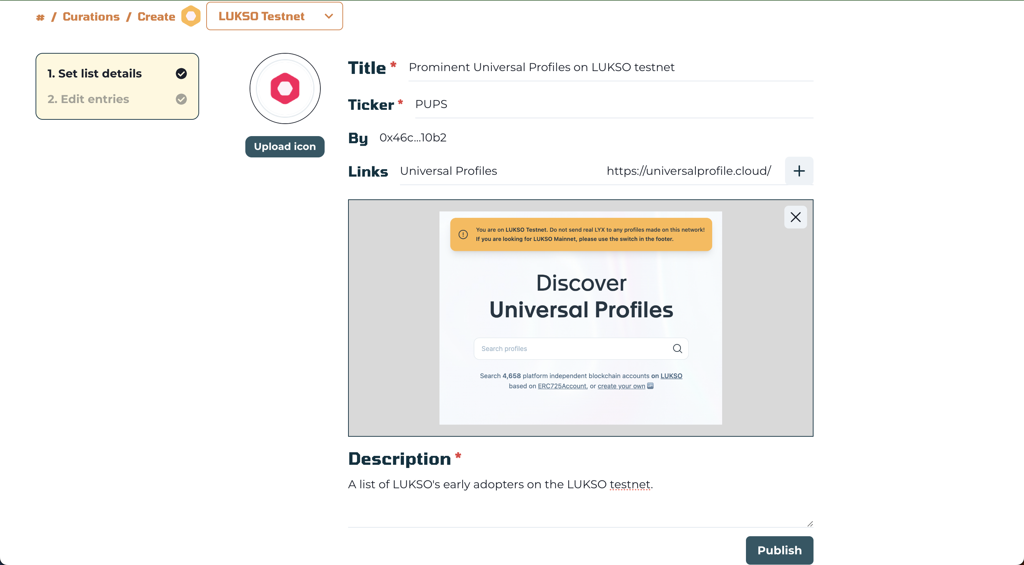Add a new link with plus button
Image resolution: width=1024 pixels, height=565 pixels.
coord(799,171)
